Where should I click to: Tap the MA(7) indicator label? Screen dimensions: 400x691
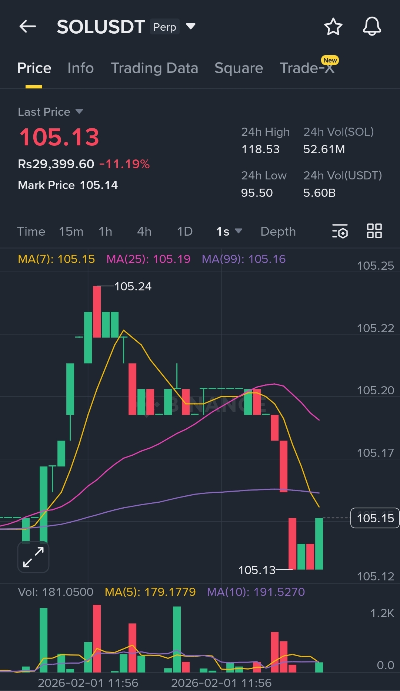(x=56, y=259)
